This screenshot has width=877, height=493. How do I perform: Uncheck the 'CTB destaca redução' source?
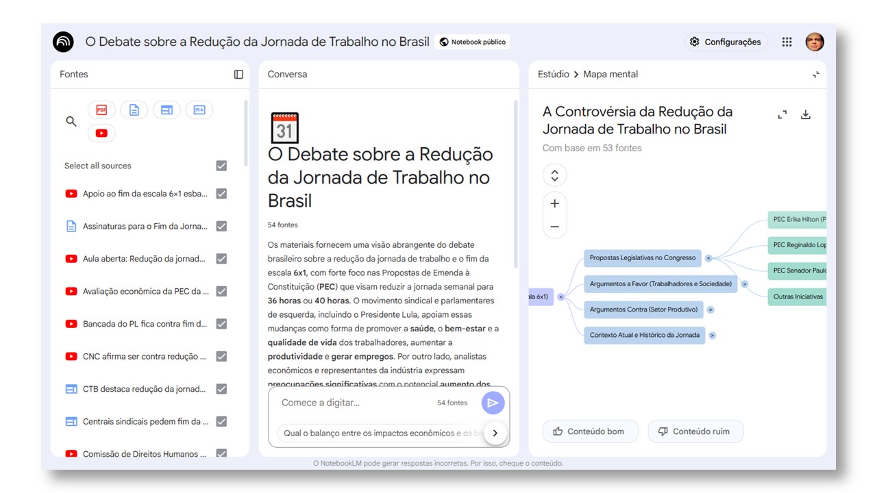click(221, 389)
